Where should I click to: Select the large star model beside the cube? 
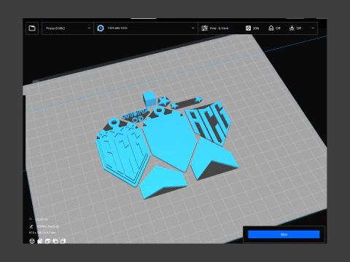click(163, 101)
